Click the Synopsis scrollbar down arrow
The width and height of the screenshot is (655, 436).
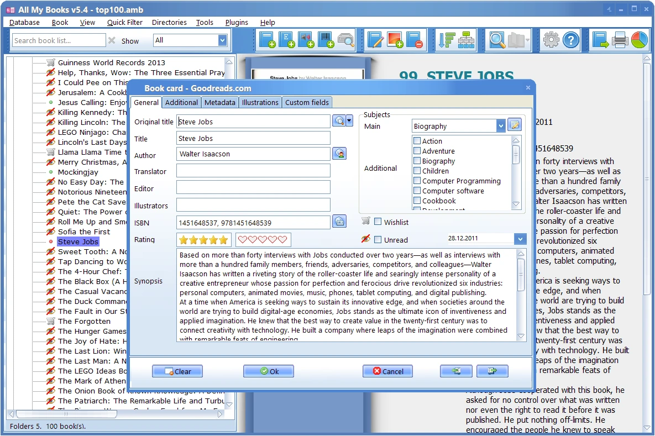pyautogui.click(x=521, y=336)
